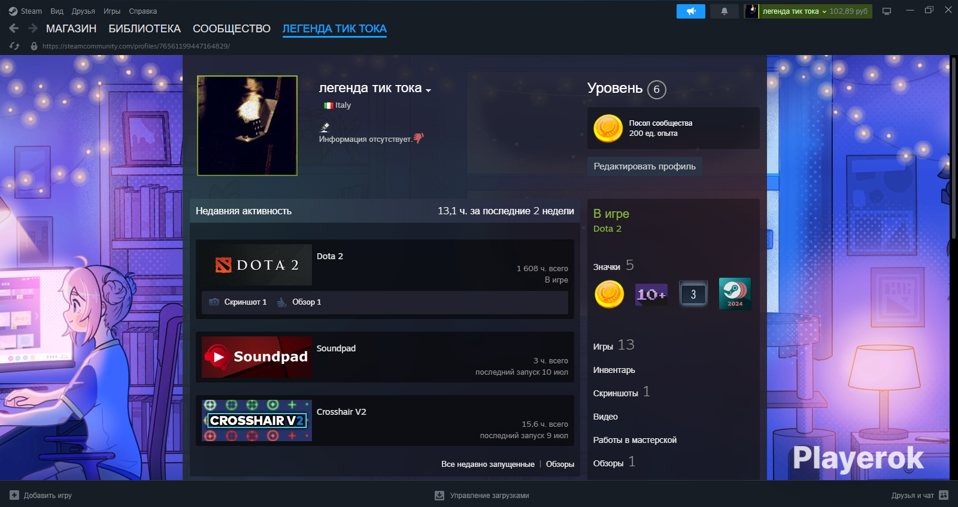The width and height of the screenshot is (958, 507).
Task: Open the Обзор 1 link
Action: 307,302
